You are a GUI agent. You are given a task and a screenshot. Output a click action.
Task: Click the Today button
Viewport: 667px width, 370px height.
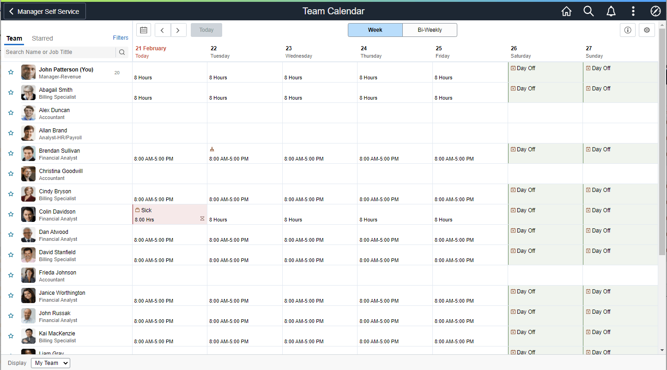pyautogui.click(x=206, y=30)
